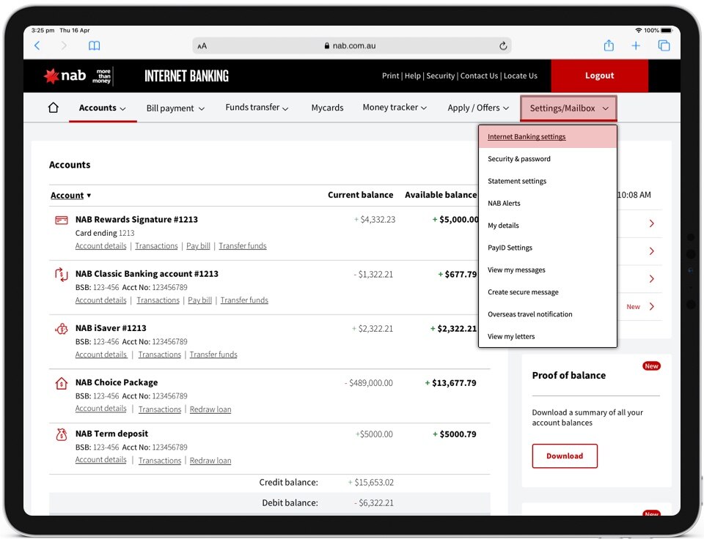Expand the Accounts navigation dropdown
Image resolution: width=704 pixels, height=542 pixels.
pyautogui.click(x=102, y=108)
